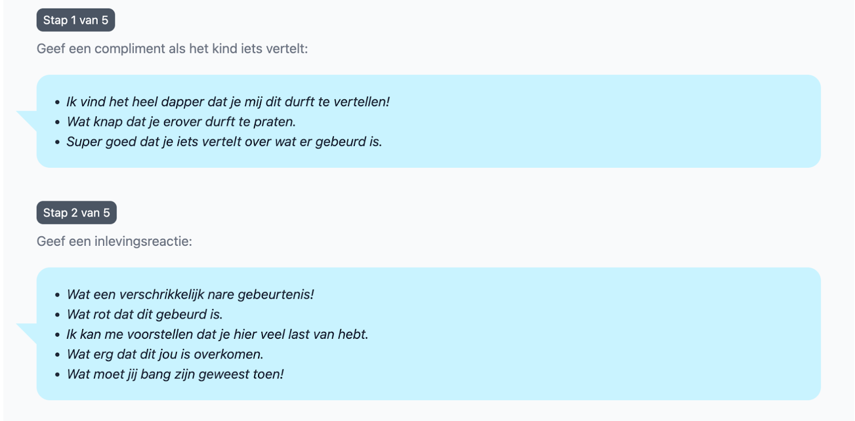Select the line "Wat erg dat dit jou is overkomen."
The image size is (855, 421).
(165, 354)
